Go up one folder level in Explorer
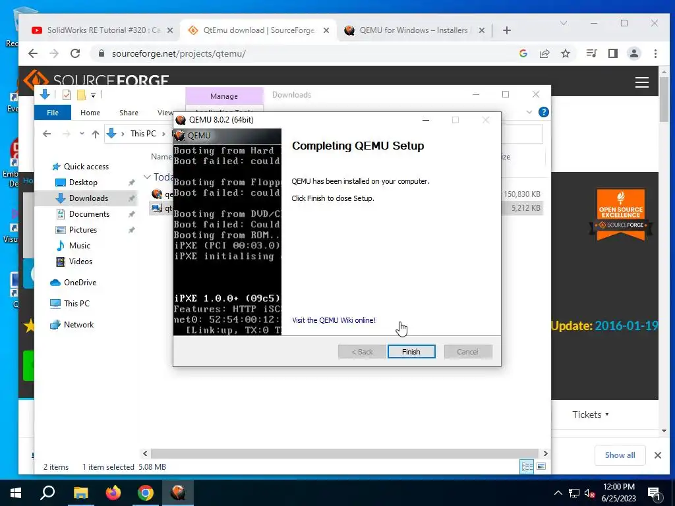 (x=96, y=134)
